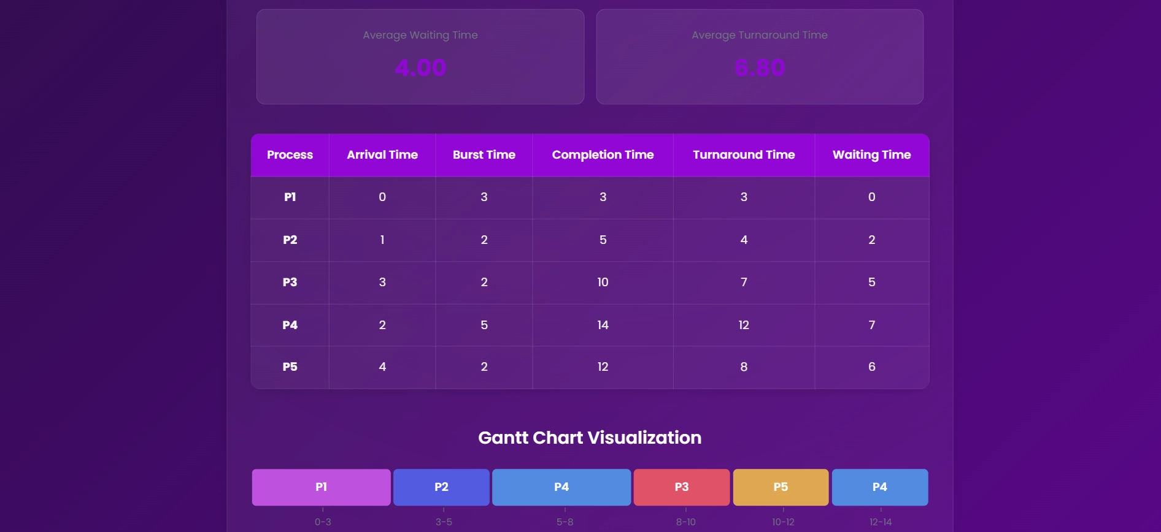Click the Completion Time column header
Viewport: 1161px width, 532px height.
coord(603,155)
